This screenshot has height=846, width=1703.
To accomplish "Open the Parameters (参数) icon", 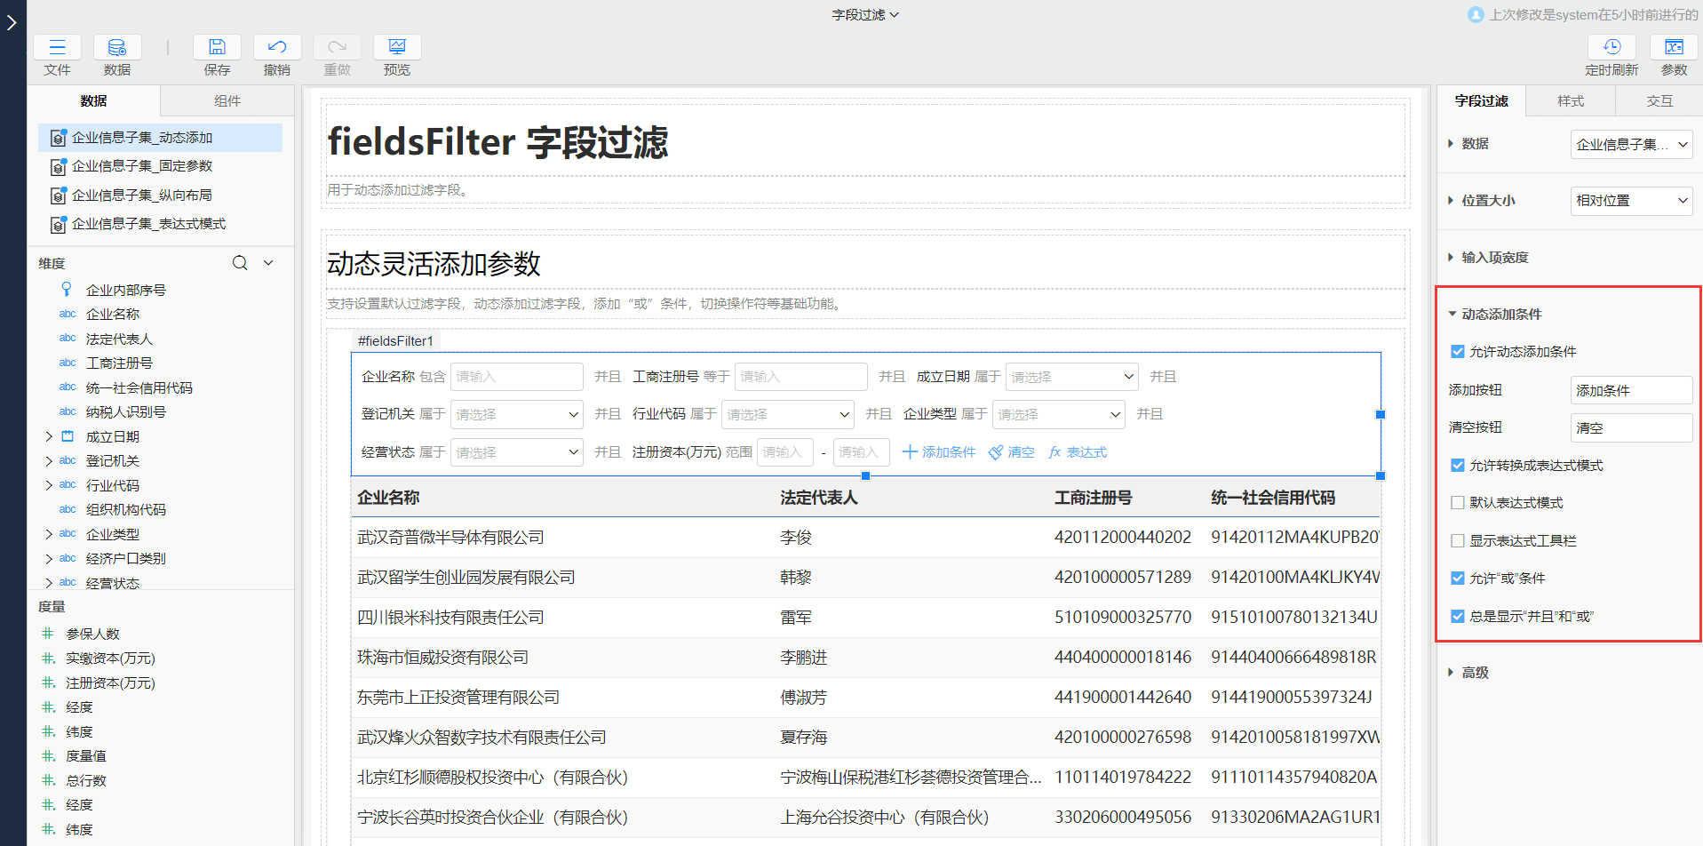I will (x=1674, y=48).
